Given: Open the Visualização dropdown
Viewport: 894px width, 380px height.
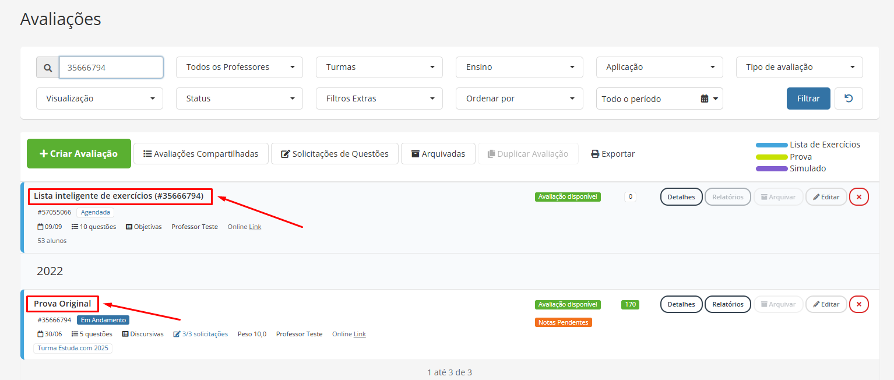Looking at the screenshot, I should [100, 98].
